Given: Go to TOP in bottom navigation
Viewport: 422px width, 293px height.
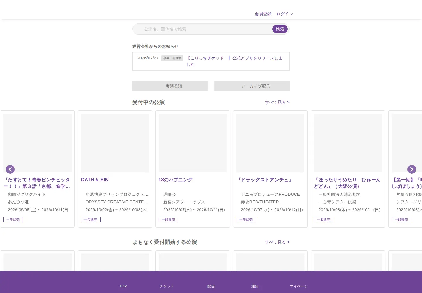Looking at the screenshot, I should point(123,286).
